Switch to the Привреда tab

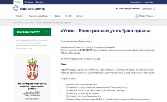point(29,2)
